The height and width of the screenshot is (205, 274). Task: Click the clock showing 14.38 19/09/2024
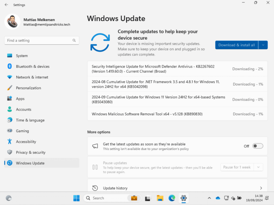[x=254, y=198]
